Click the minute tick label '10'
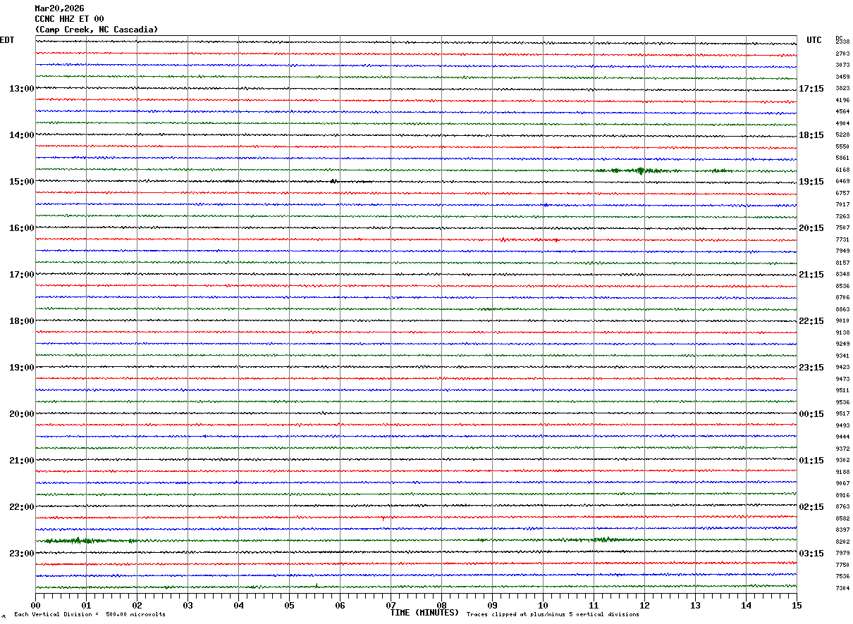 tap(544, 605)
